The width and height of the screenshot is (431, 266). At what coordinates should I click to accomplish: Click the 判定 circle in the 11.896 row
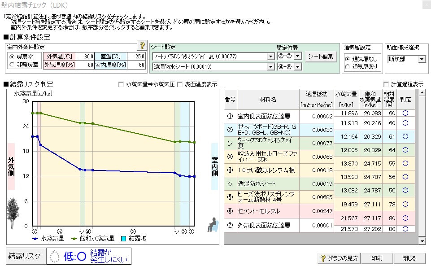405,113
